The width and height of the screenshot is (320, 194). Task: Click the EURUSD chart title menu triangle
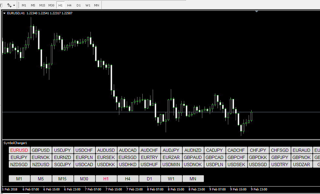4,13
